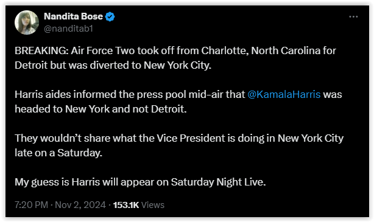Click the Views label
This screenshot has width=374, height=222.
153,205
